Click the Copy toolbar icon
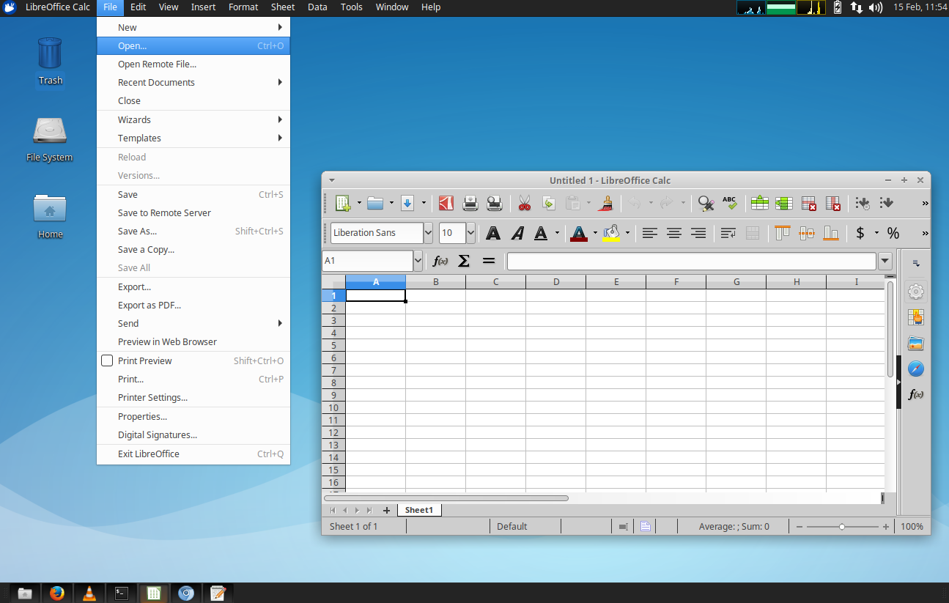949x603 pixels. [548, 203]
